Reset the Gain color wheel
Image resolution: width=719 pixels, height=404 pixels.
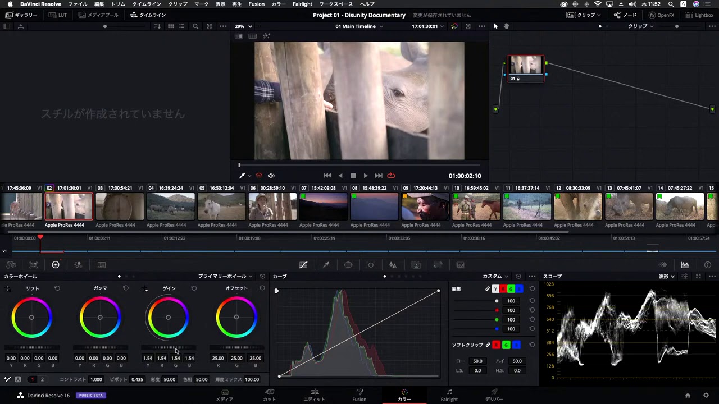pyautogui.click(x=194, y=288)
